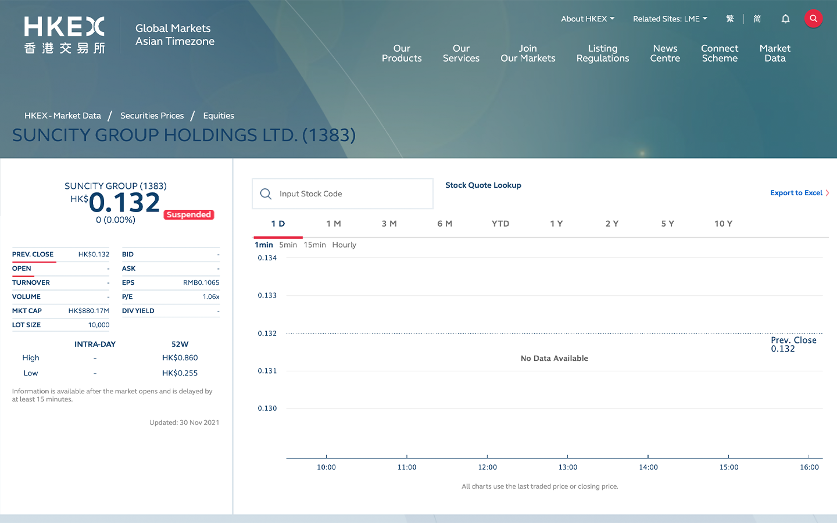This screenshot has width=837, height=523.
Task: Select the 3 M chart range tab
Action: click(389, 224)
